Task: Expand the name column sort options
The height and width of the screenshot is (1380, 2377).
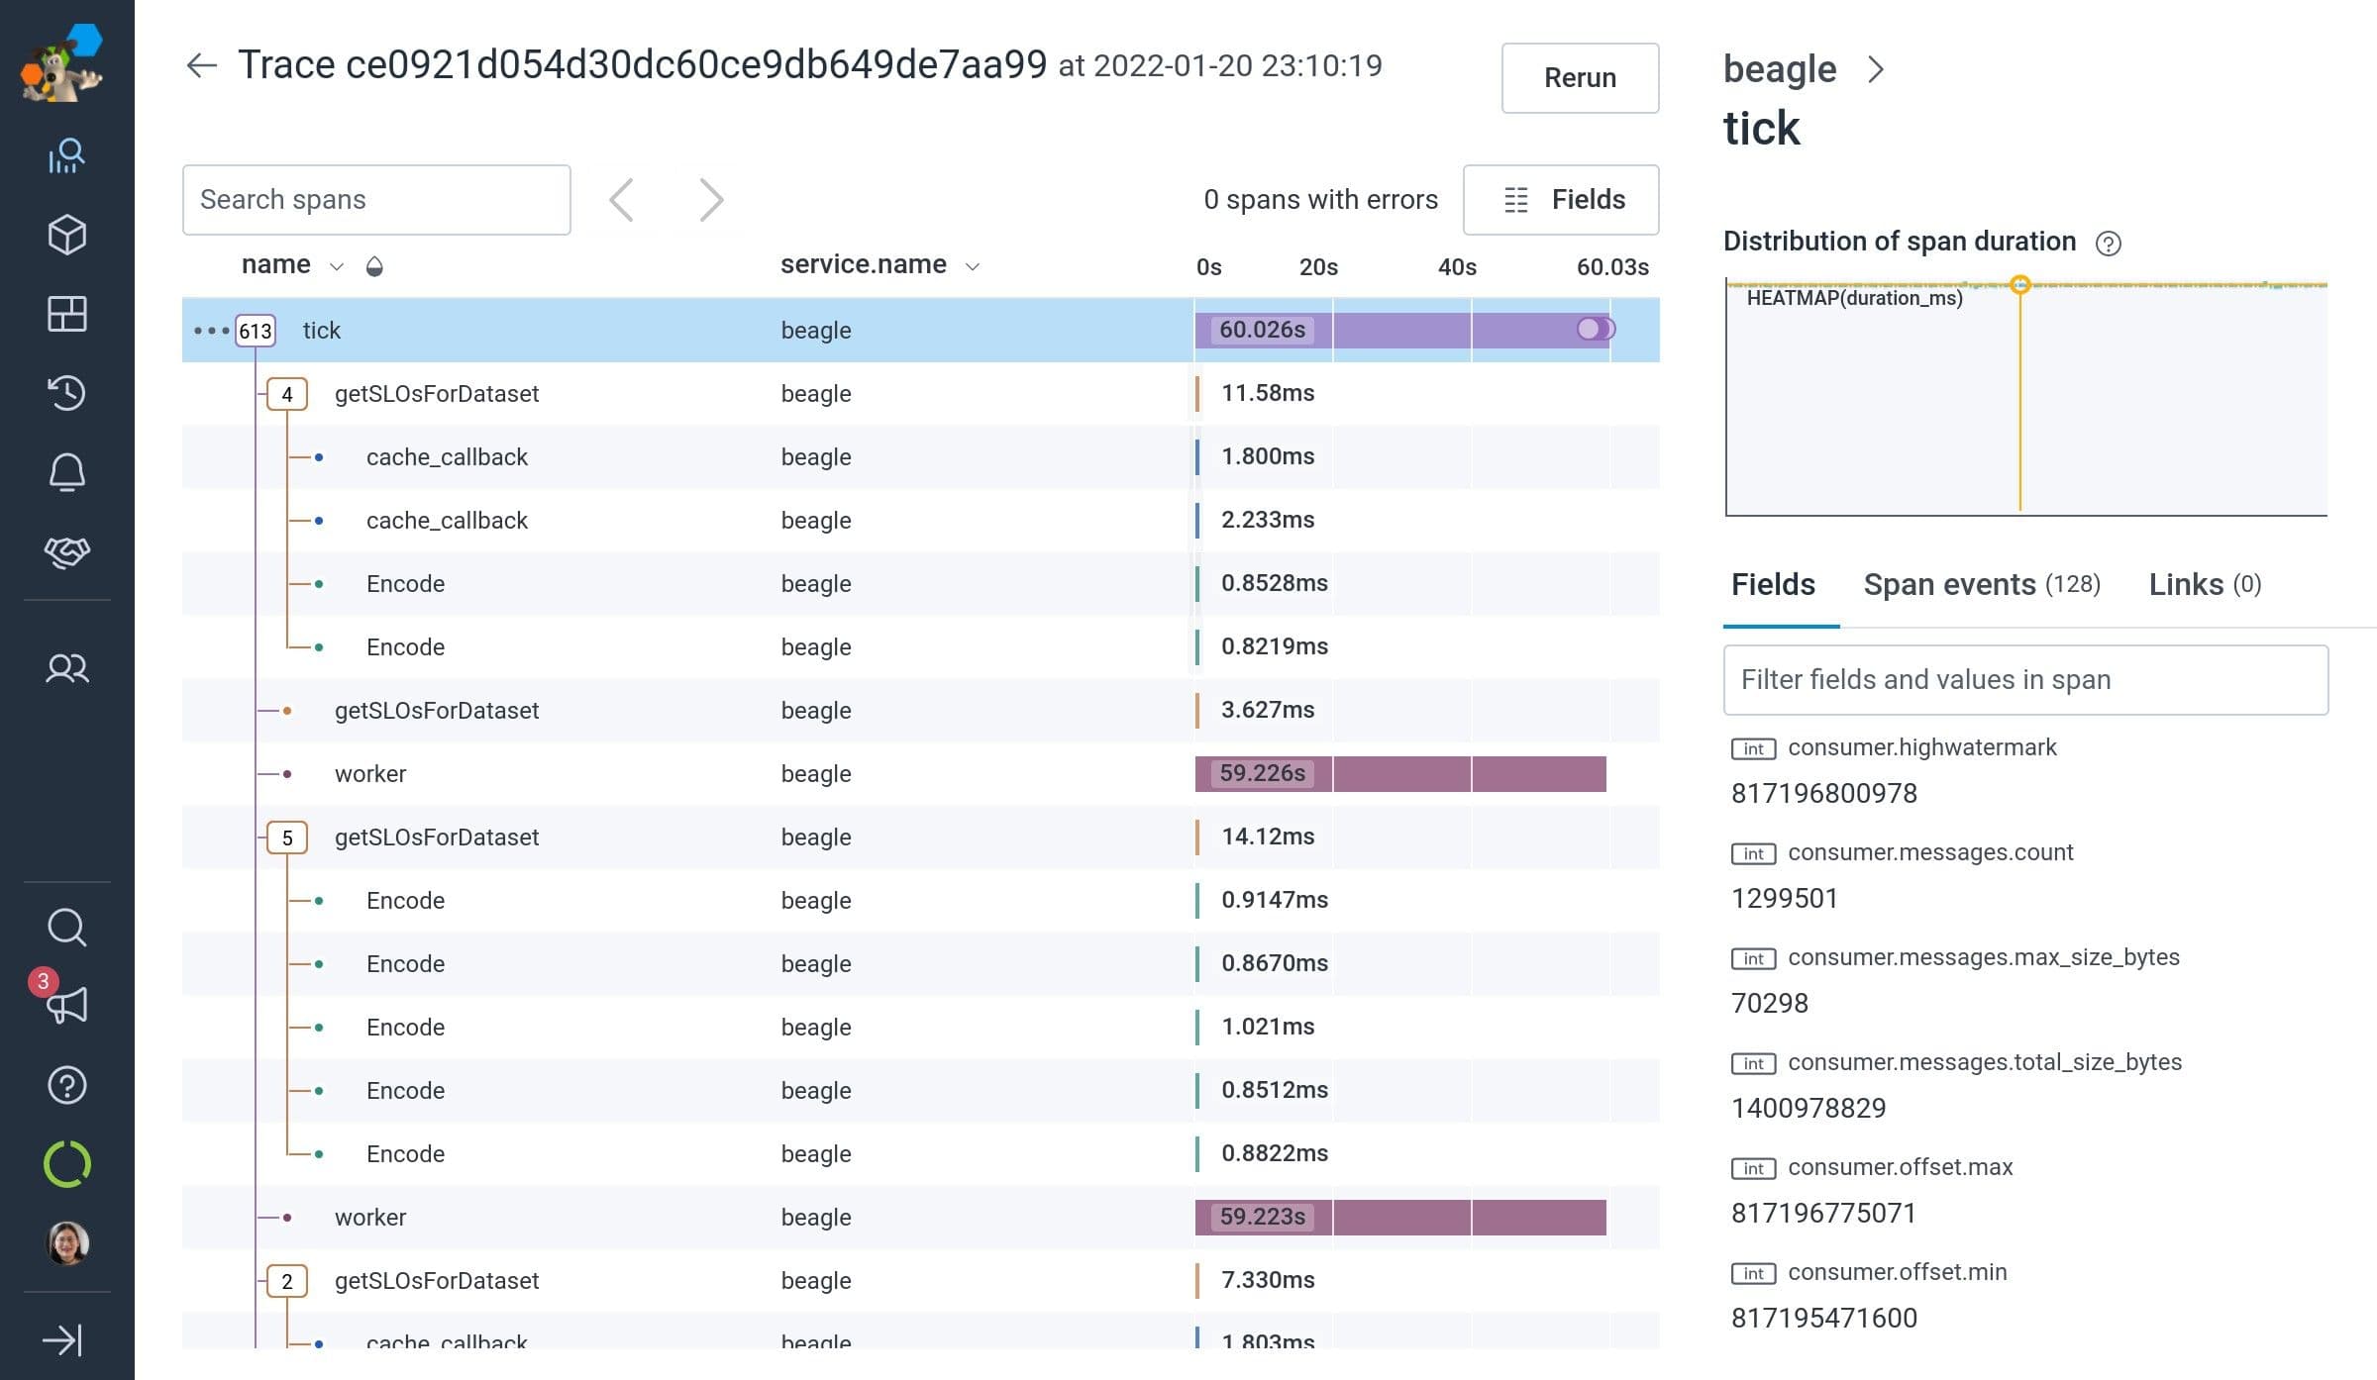Action: (x=336, y=265)
